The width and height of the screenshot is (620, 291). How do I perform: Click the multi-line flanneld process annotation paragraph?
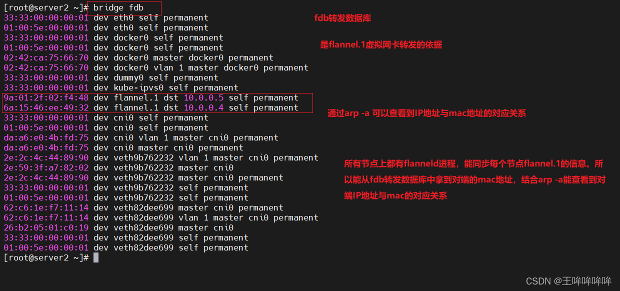coord(474,180)
